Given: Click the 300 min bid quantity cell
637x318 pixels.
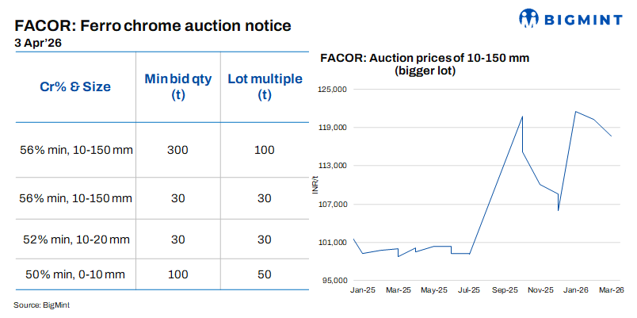Looking at the screenshot, I should pos(177,150).
